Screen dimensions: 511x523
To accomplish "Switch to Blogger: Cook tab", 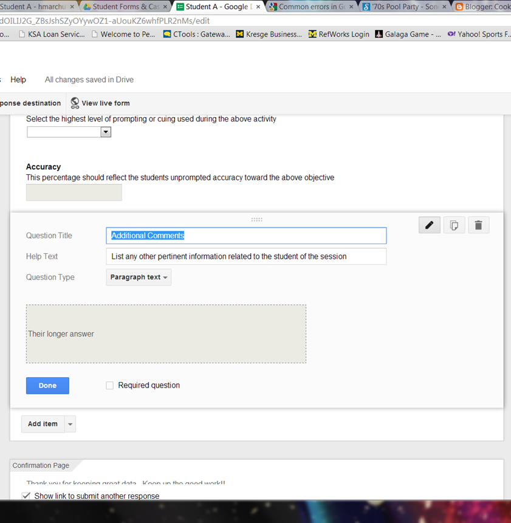I will (x=483, y=7).
